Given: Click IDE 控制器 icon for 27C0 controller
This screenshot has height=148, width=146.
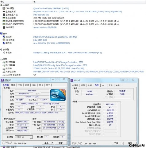Looking at the screenshot, I should [x=4, y=65].
